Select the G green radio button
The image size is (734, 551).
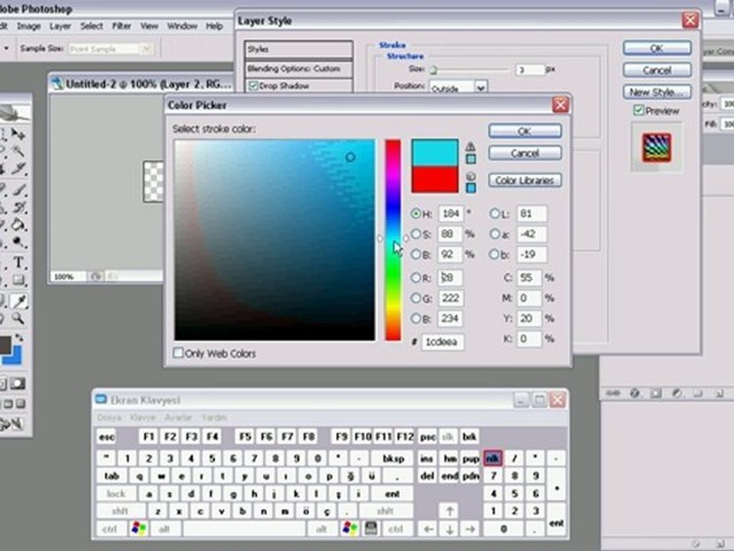point(416,298)
